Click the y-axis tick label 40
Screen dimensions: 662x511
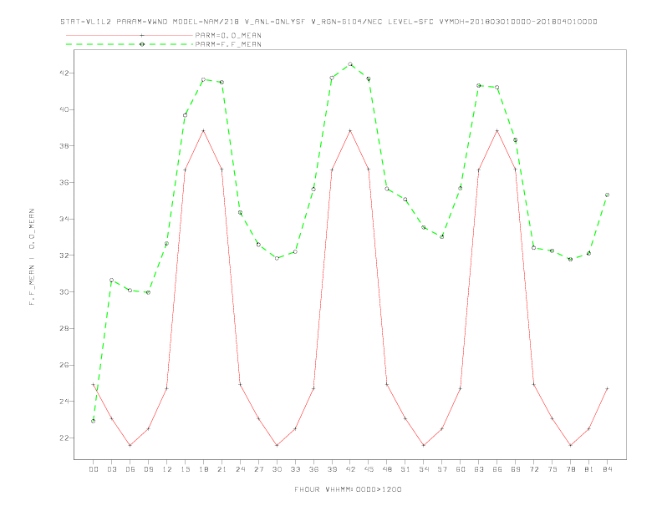[64, 109]
